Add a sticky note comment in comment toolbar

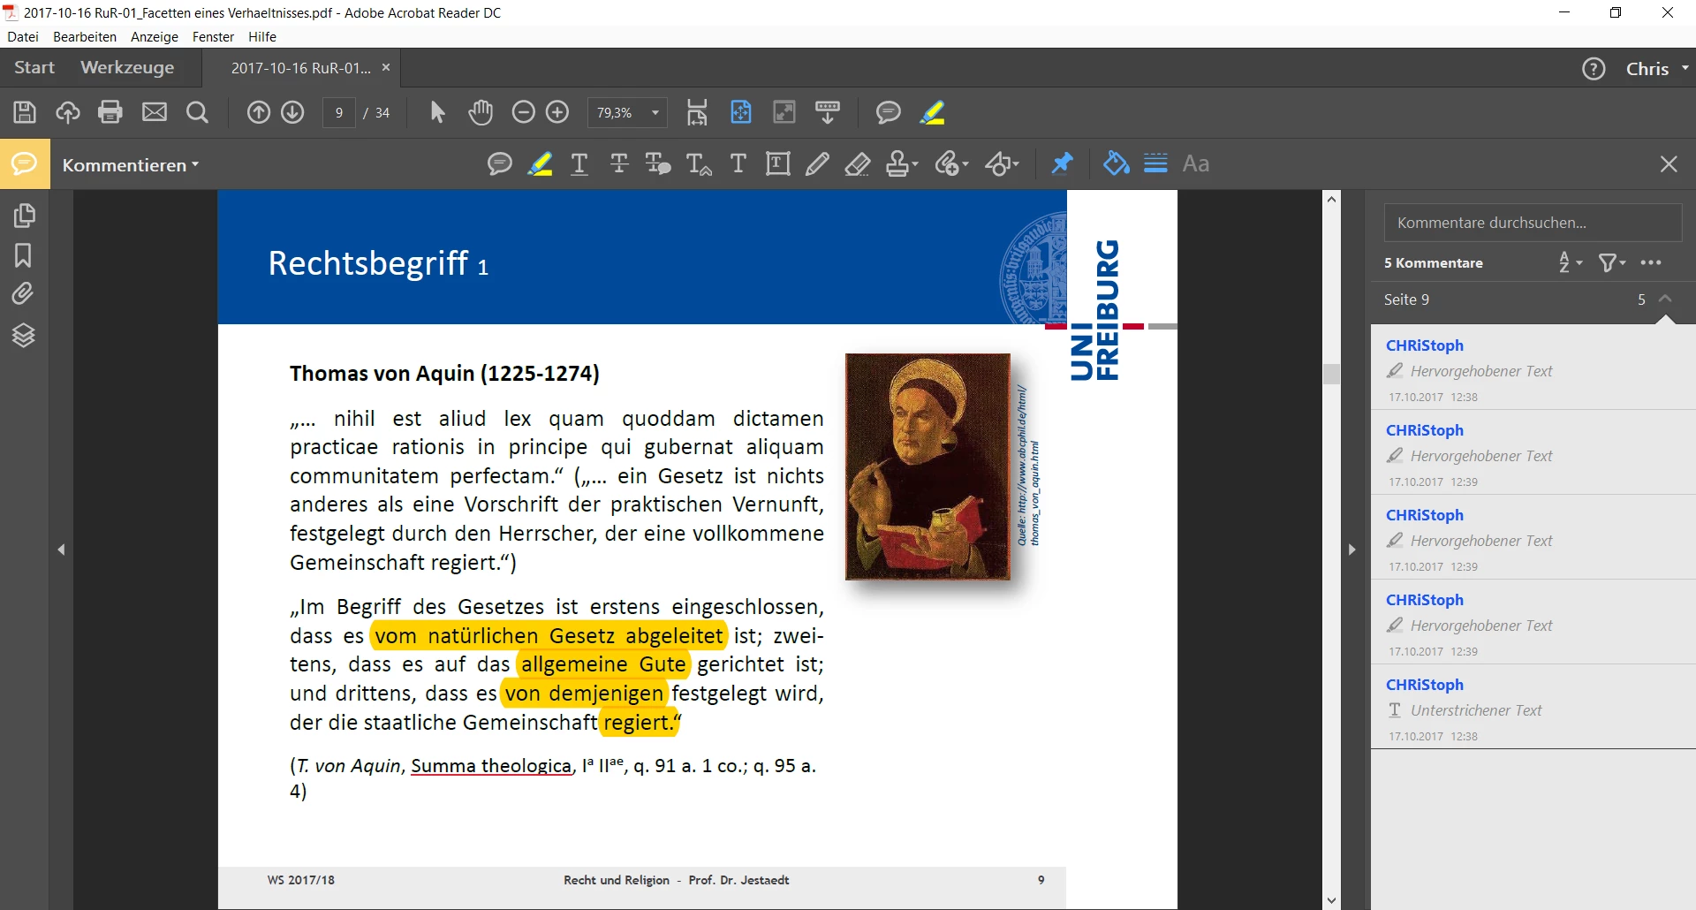pos(500,164)
